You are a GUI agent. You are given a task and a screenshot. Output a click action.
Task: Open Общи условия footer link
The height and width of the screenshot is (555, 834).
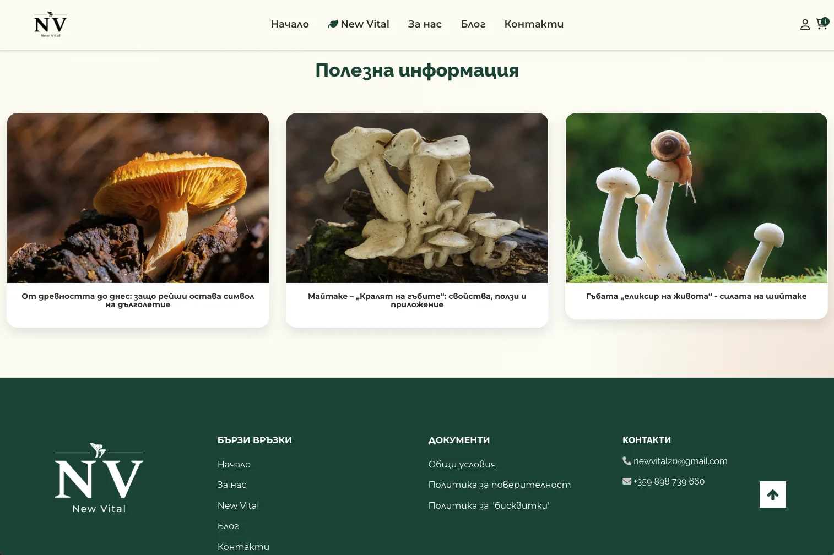pyautogui.click(x=462, y=464)
